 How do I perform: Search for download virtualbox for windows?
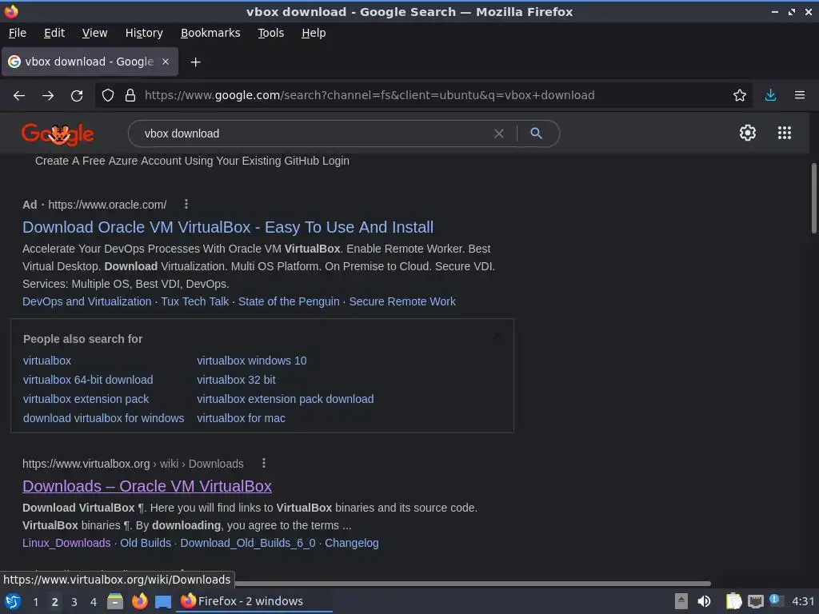coord(103,418)
